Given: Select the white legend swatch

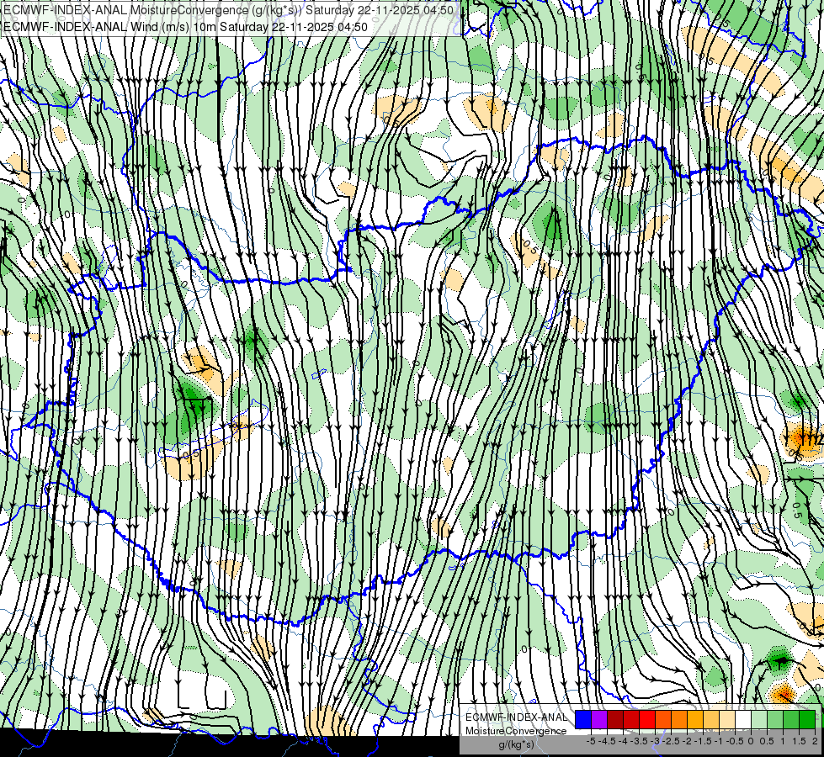Looking at the screenshot, I should pos(743,719).
